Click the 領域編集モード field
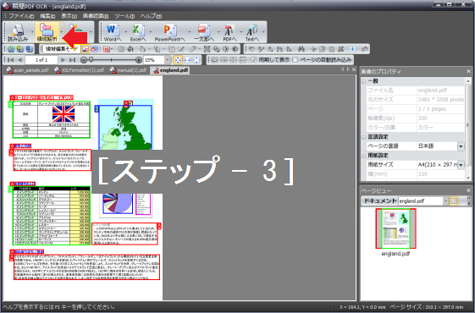The width and height of the screenshot is (475, 313). (x=62, y=49)
